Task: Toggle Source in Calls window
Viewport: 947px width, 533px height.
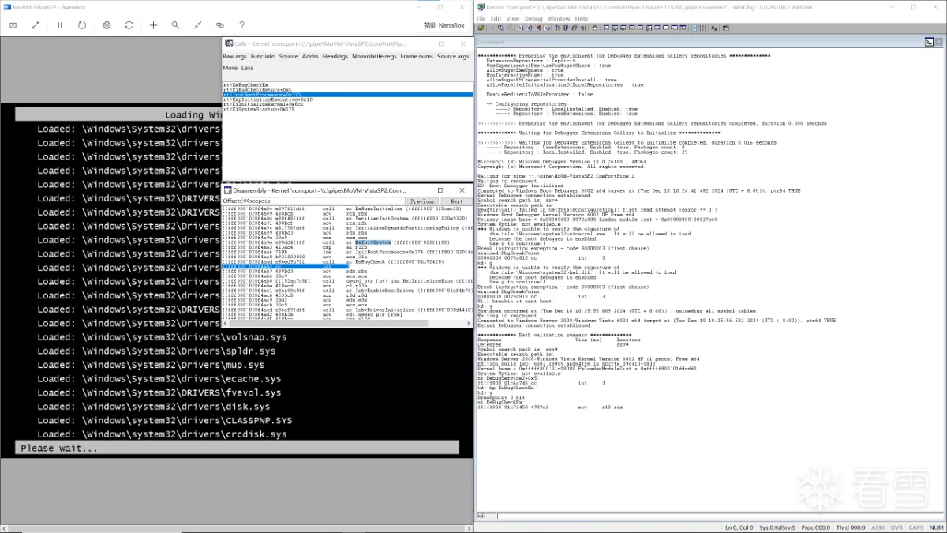Action: (289, 56)
